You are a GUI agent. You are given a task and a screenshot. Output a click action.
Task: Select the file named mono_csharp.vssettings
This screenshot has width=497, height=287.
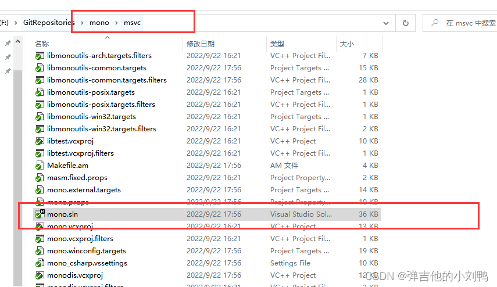[x=87, y=263]
